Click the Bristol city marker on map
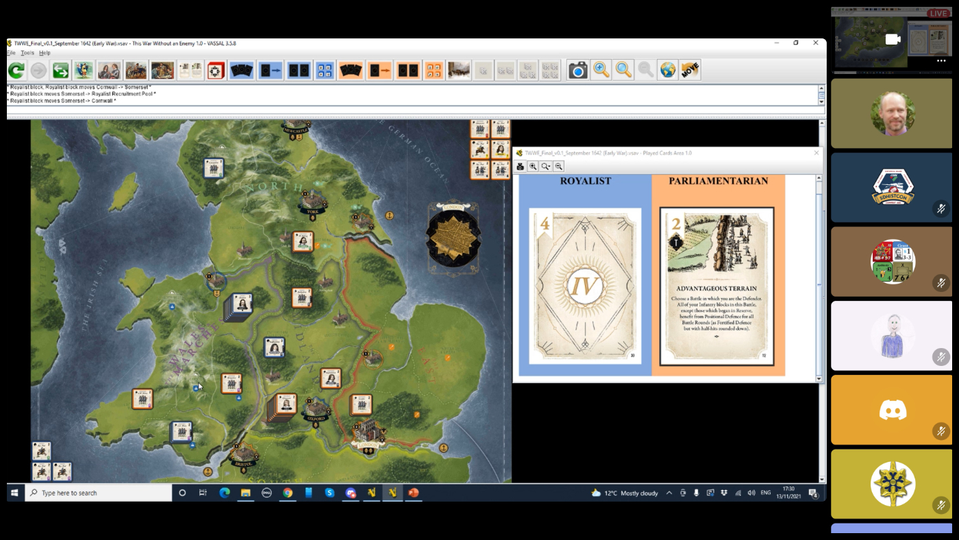The height and width of the screenshot is (540, 959). pyautogui.click(x=242, y=454)
